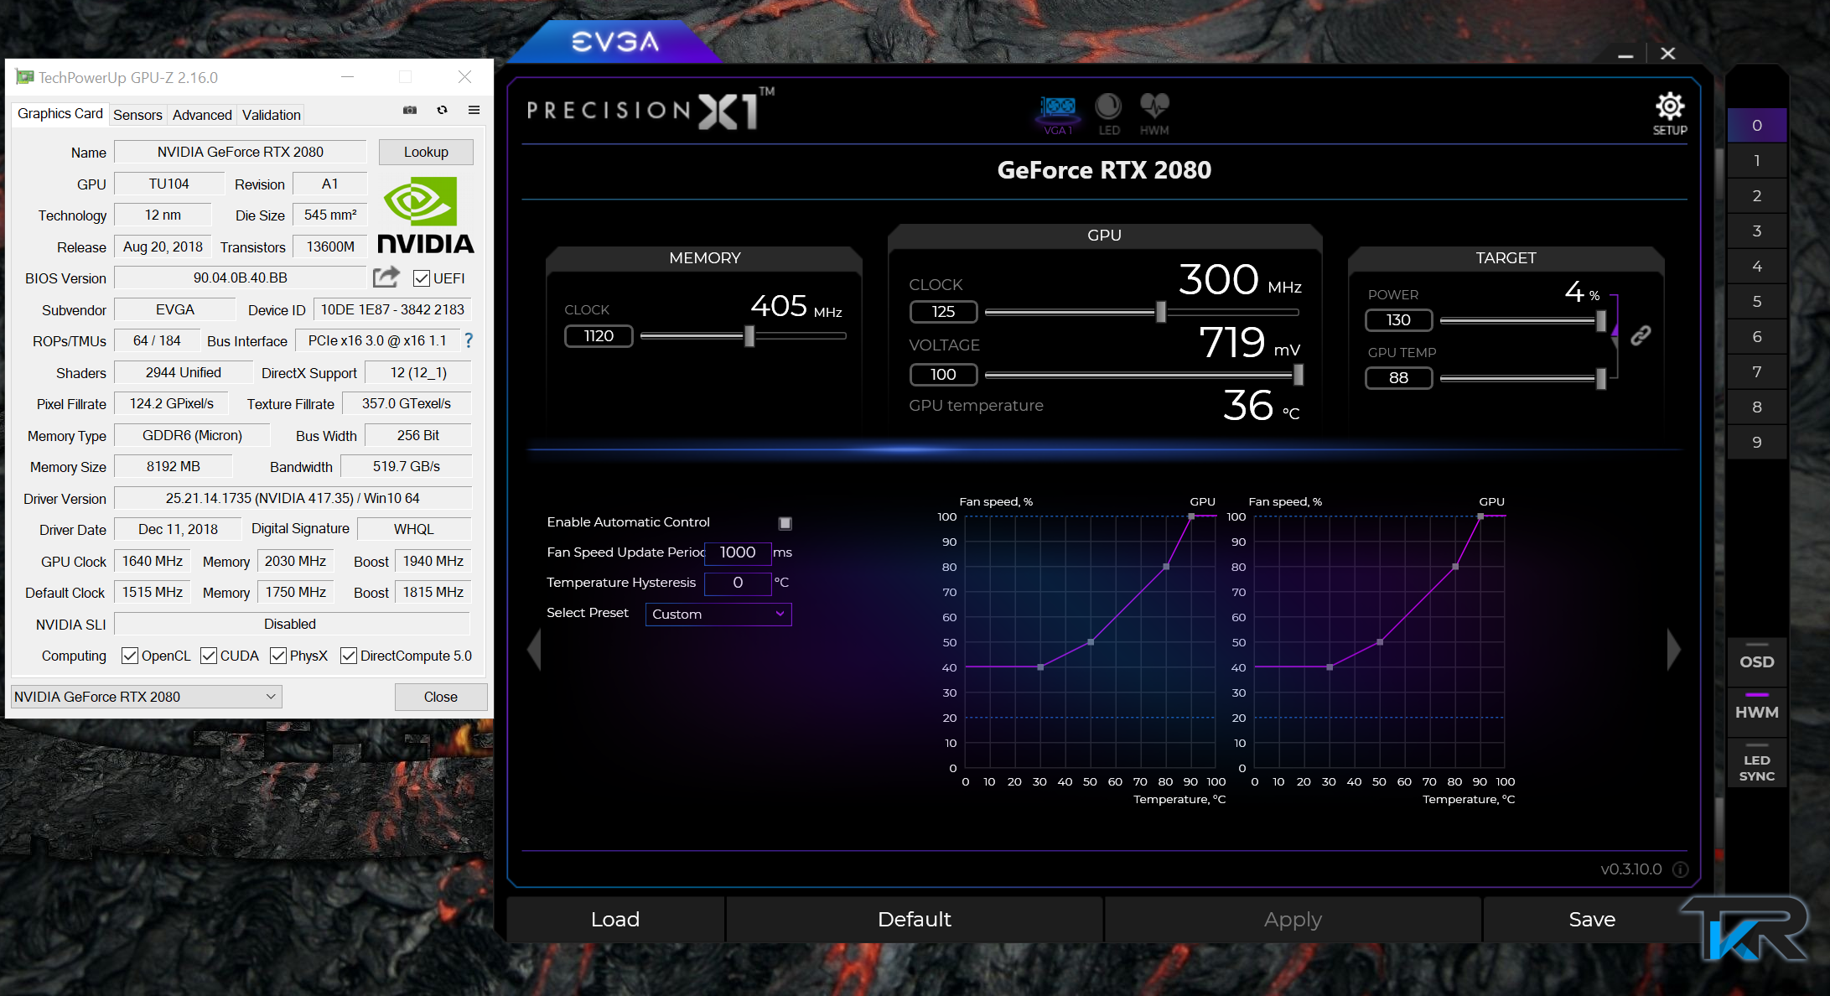Select profile 1 in the sidebar

(x=1757, y=161)
